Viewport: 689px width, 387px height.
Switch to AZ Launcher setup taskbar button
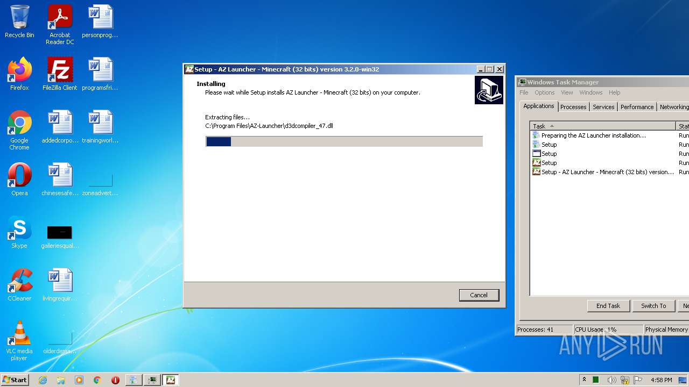tap(171, 380)
